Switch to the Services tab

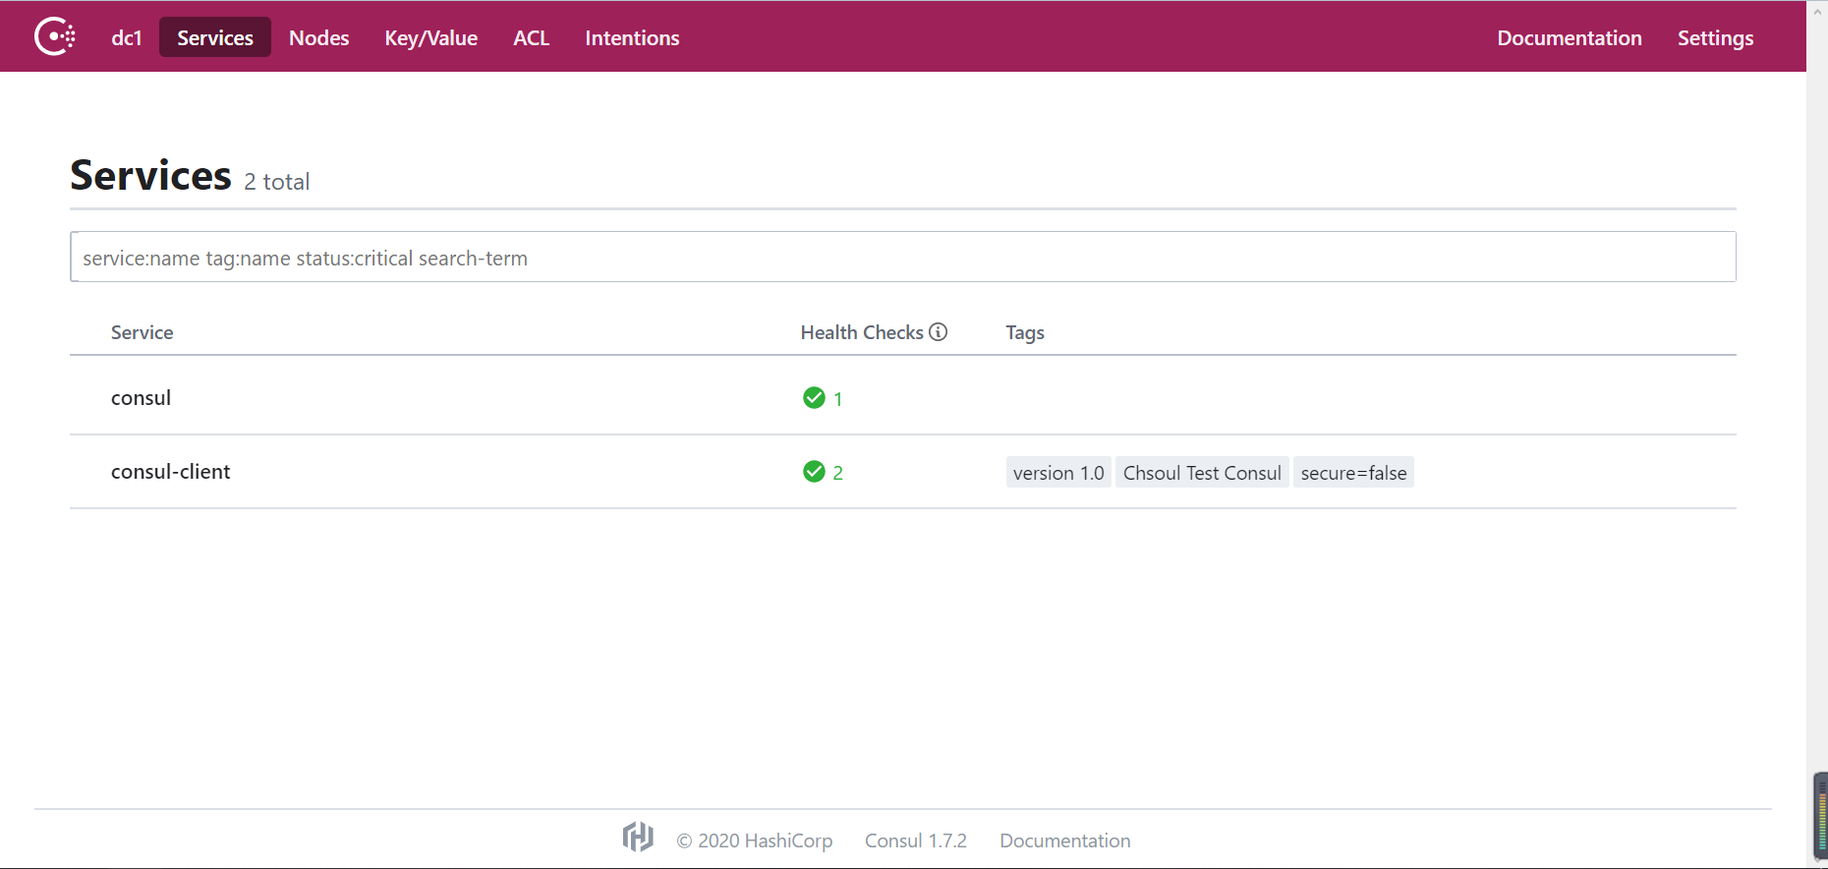click(215, 37)
